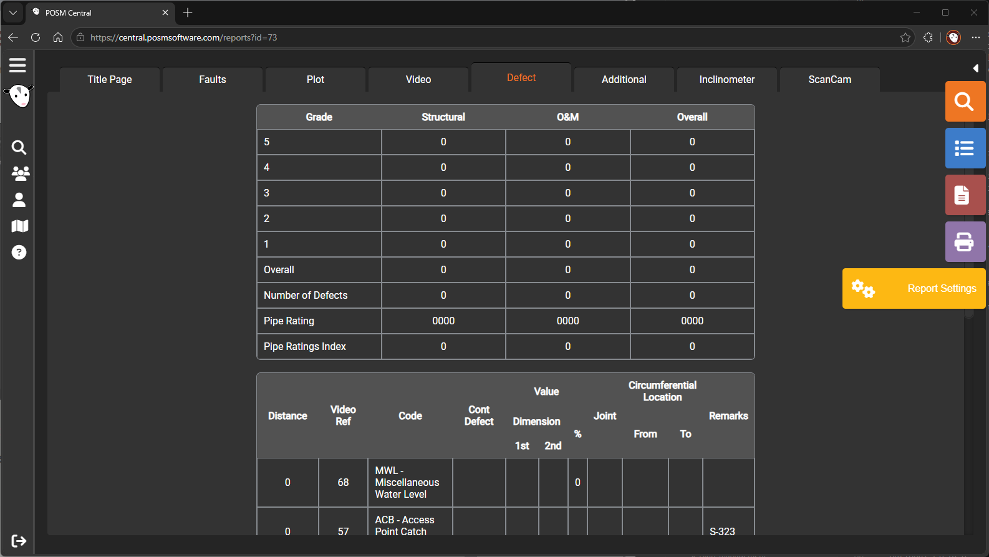
Task: Open the user groups sidebar icon
Action: point(20,173)
